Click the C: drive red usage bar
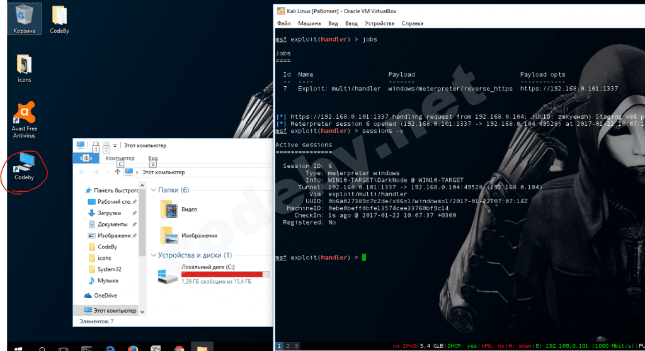645x351 pixels. tap(225, 274)
